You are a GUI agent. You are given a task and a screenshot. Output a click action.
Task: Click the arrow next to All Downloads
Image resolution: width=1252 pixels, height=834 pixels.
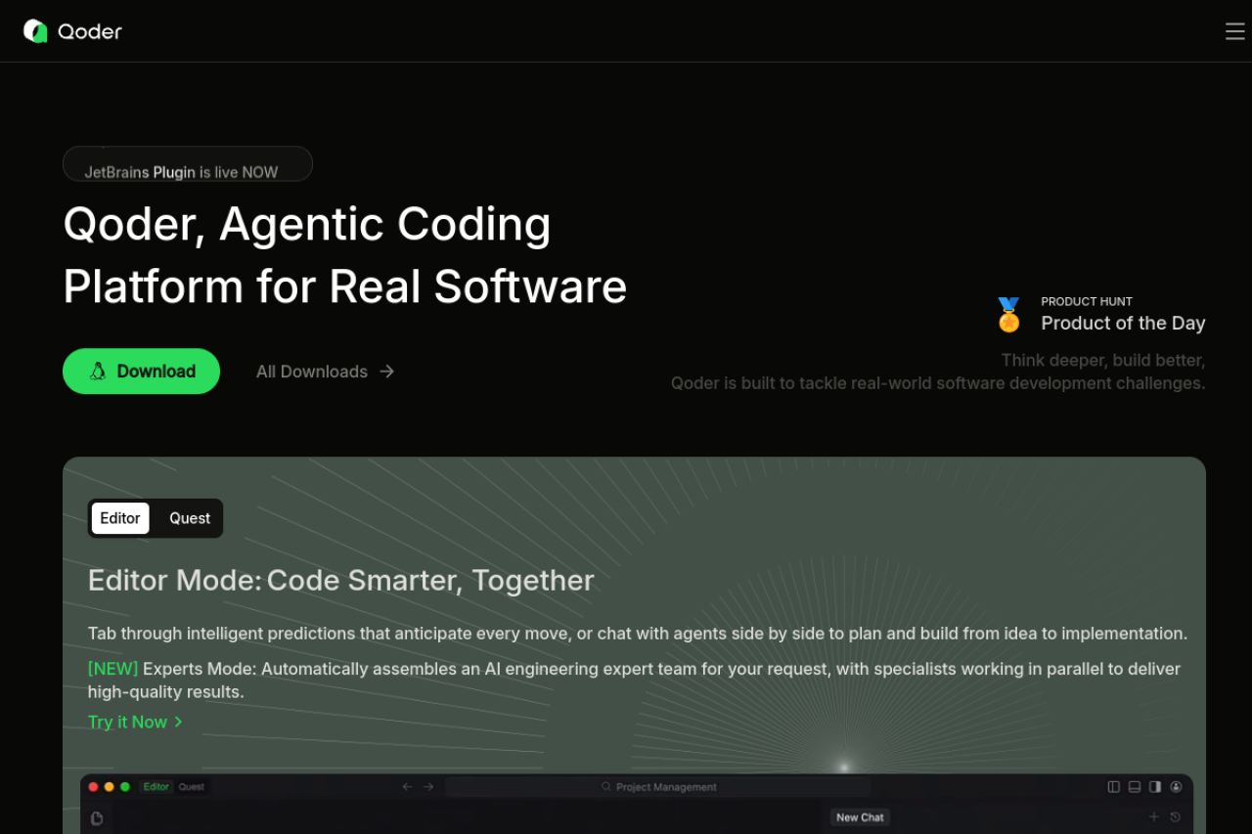tap(386, 372)
